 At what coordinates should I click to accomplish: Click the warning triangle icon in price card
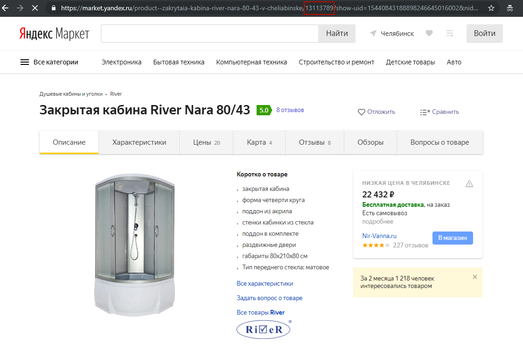[x=469, y=183]
